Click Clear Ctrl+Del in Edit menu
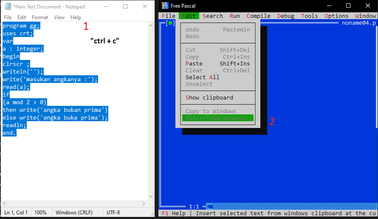This screenshot has height=219, width=378. click(x=218, y=70)
